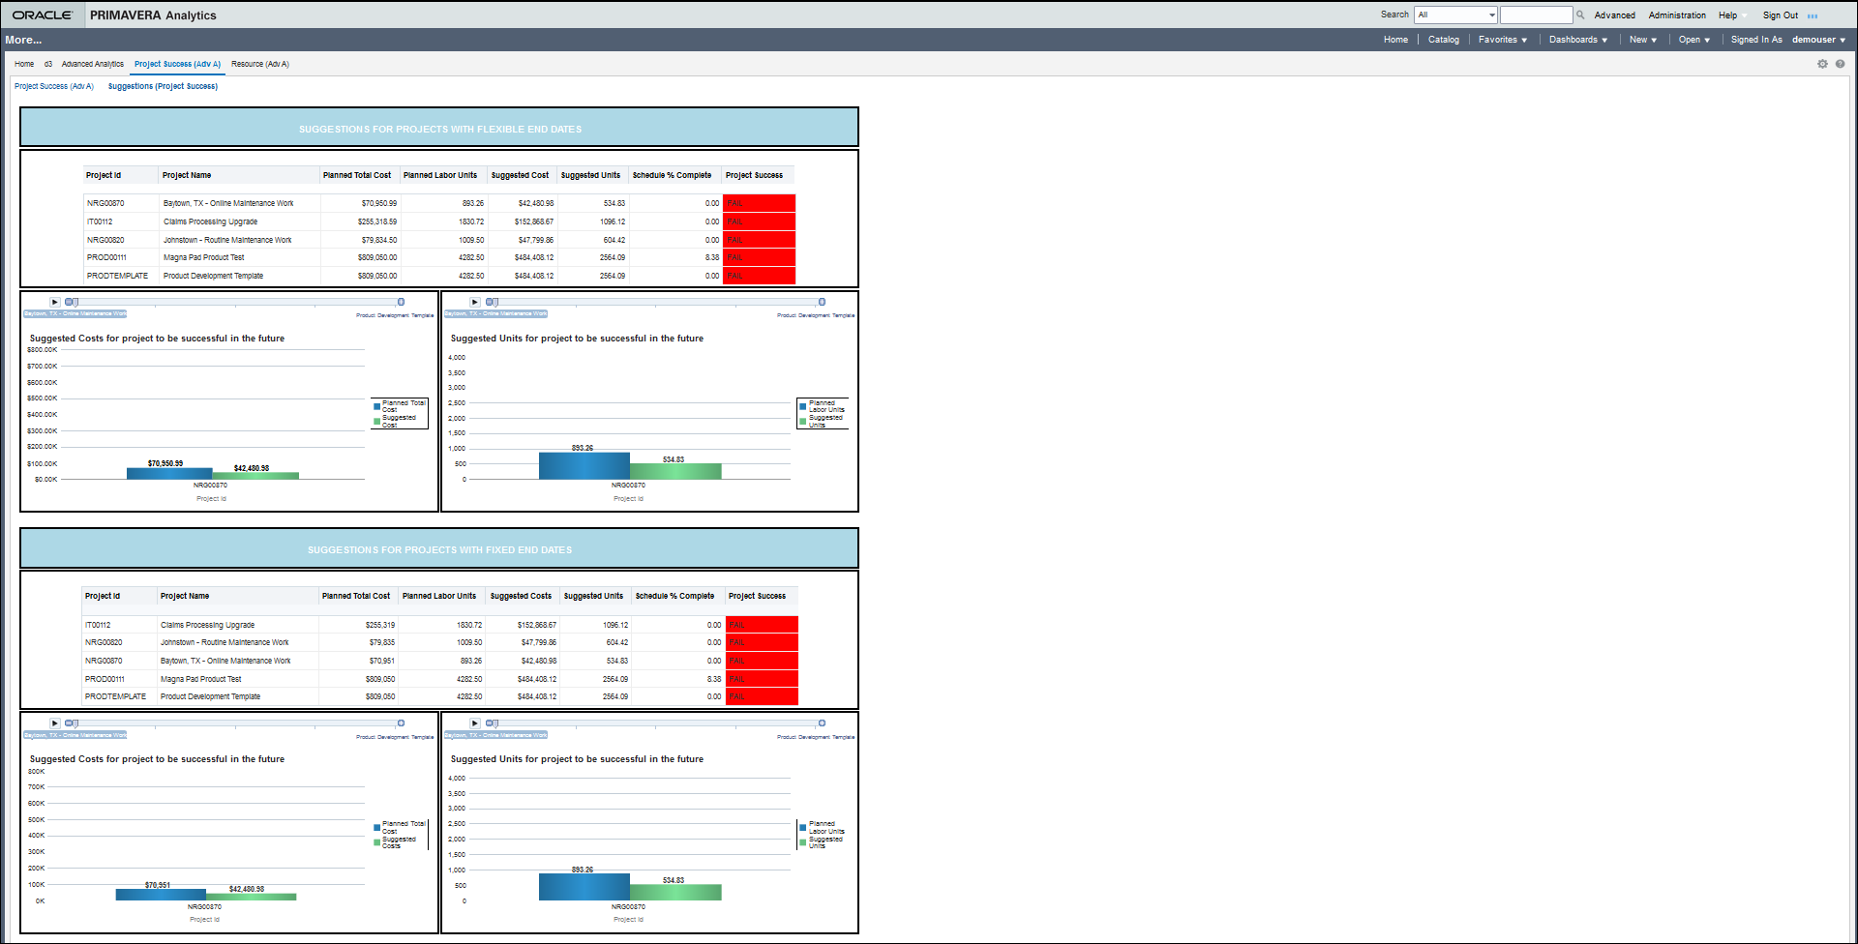Click the search magnifier icon

1579,15
